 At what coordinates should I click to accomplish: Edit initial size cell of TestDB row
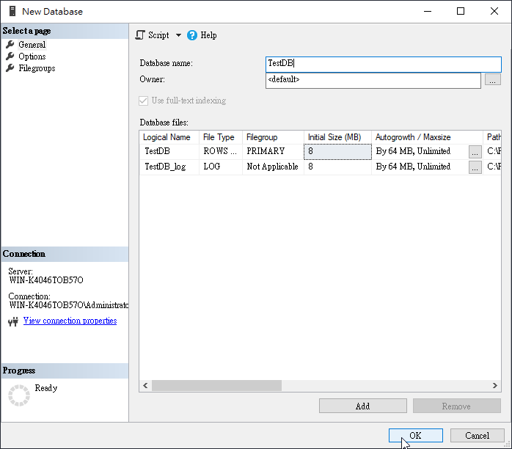pyautogui.click(x=337, y=152)
